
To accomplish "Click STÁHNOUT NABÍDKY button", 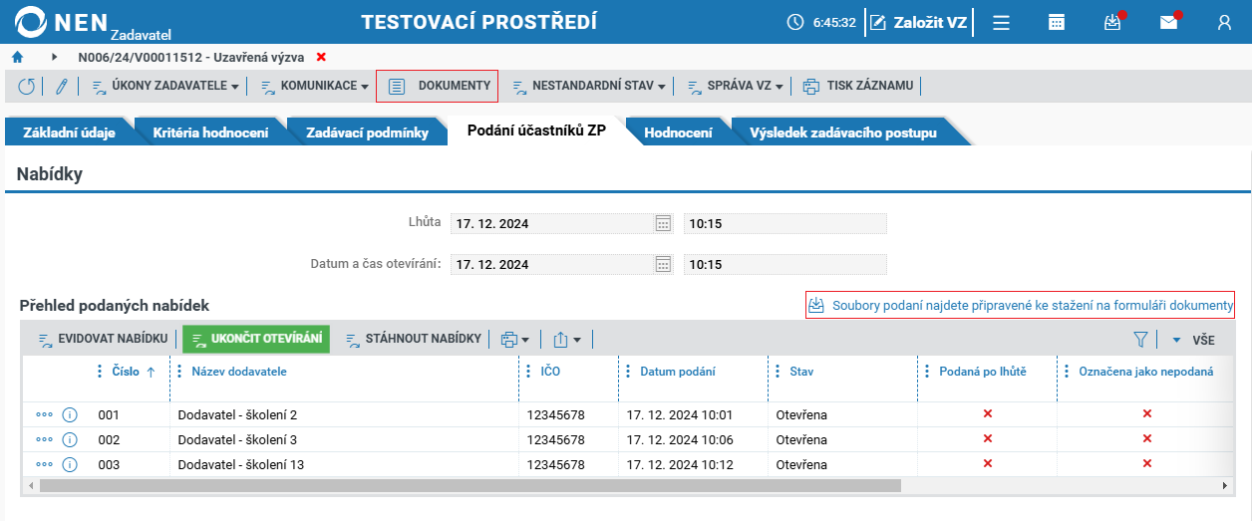I will coord(414,340).
